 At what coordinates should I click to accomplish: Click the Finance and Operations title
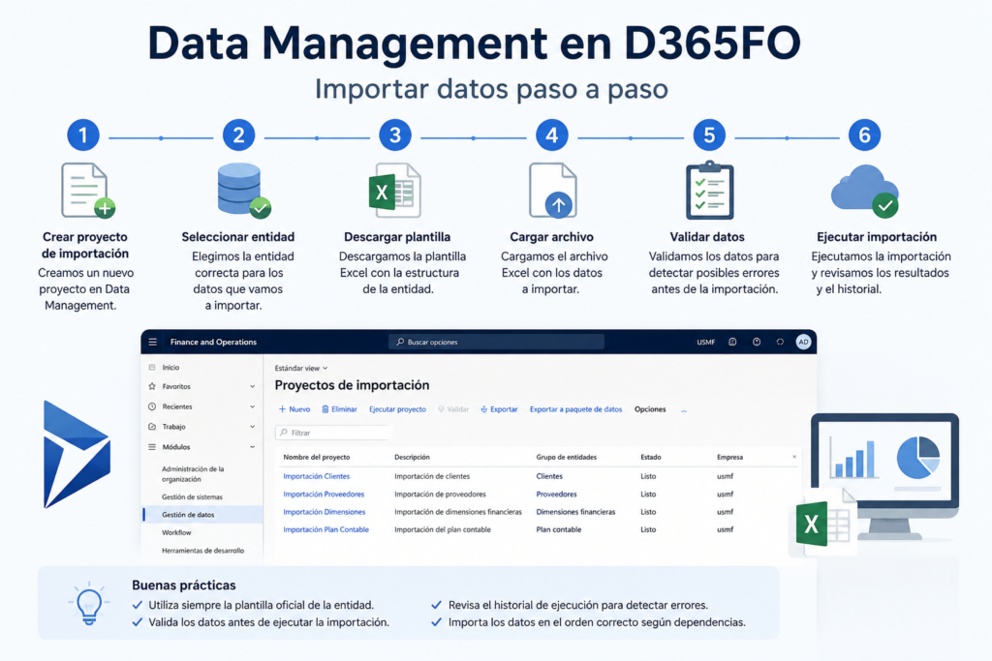[213, 342]
